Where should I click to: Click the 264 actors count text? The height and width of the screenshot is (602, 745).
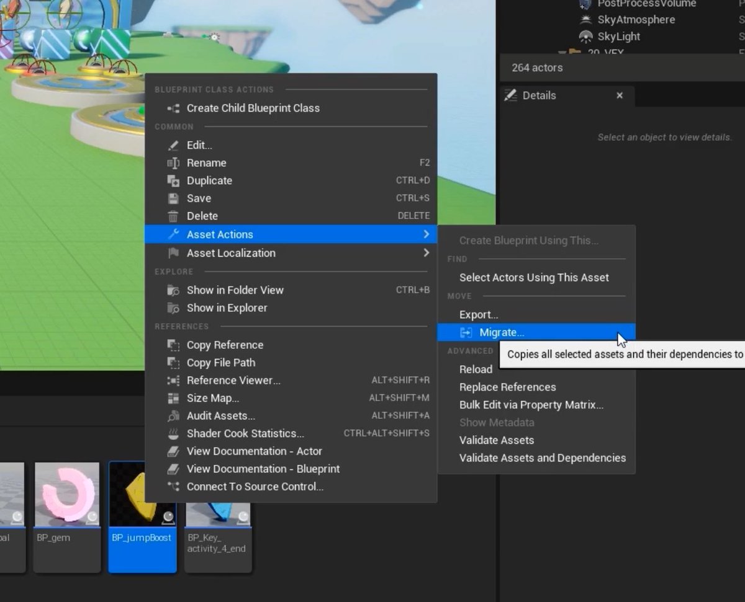[537, 68]
